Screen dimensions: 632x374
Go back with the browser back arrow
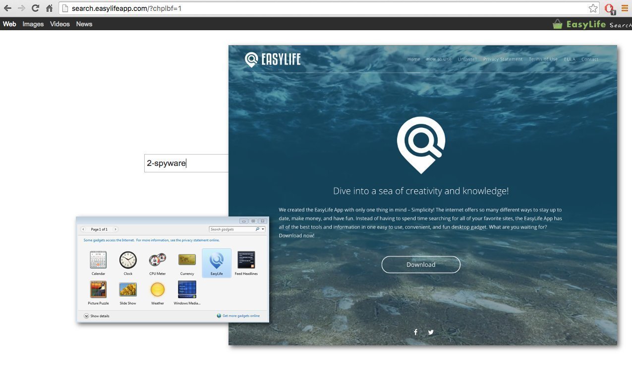[x=7, y=8]
